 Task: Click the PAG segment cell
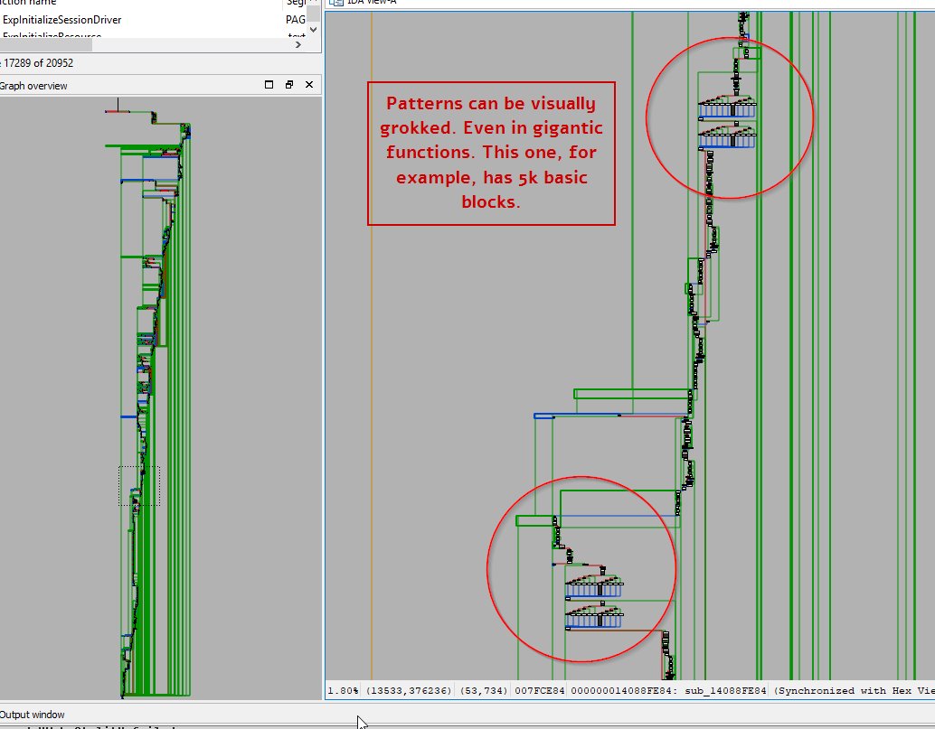[295, 20]
